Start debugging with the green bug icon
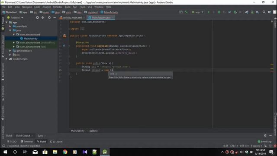The image size is (277, 156). tap(219, 12)
